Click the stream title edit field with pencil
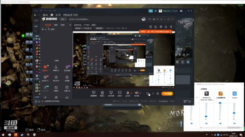The width and height of the screenshot is (245, 137). (83, 28)
